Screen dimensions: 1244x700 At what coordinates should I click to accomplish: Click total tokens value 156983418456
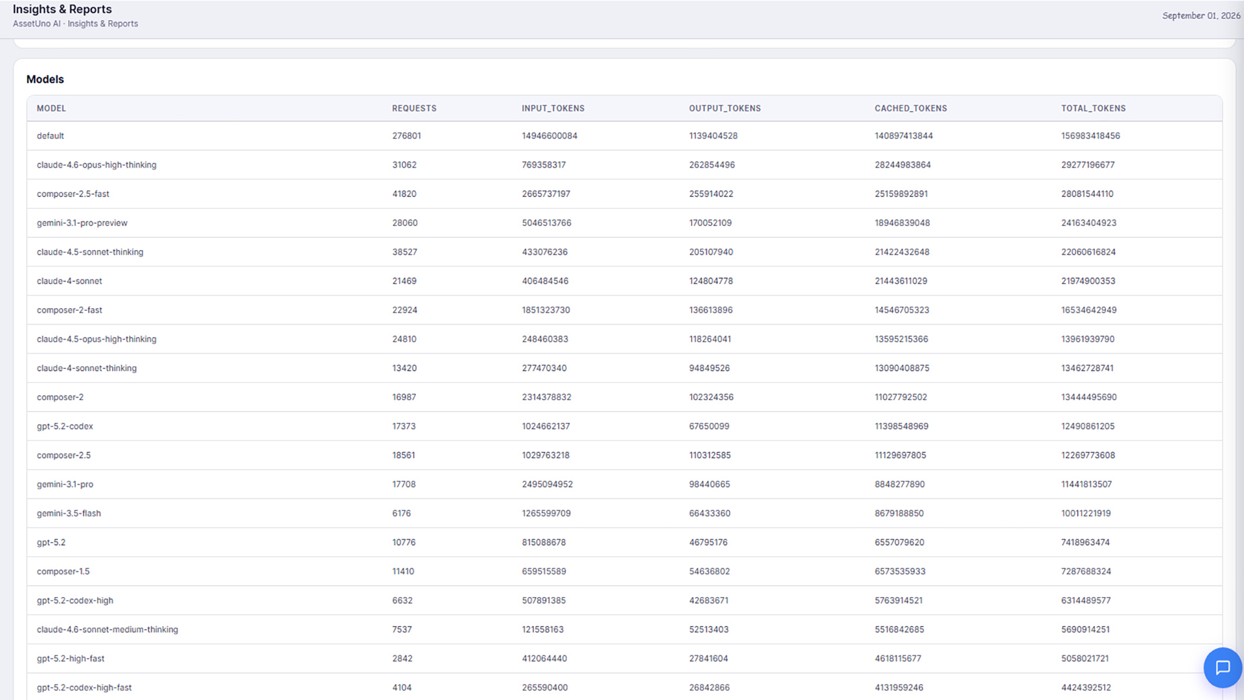(1090, 136)
